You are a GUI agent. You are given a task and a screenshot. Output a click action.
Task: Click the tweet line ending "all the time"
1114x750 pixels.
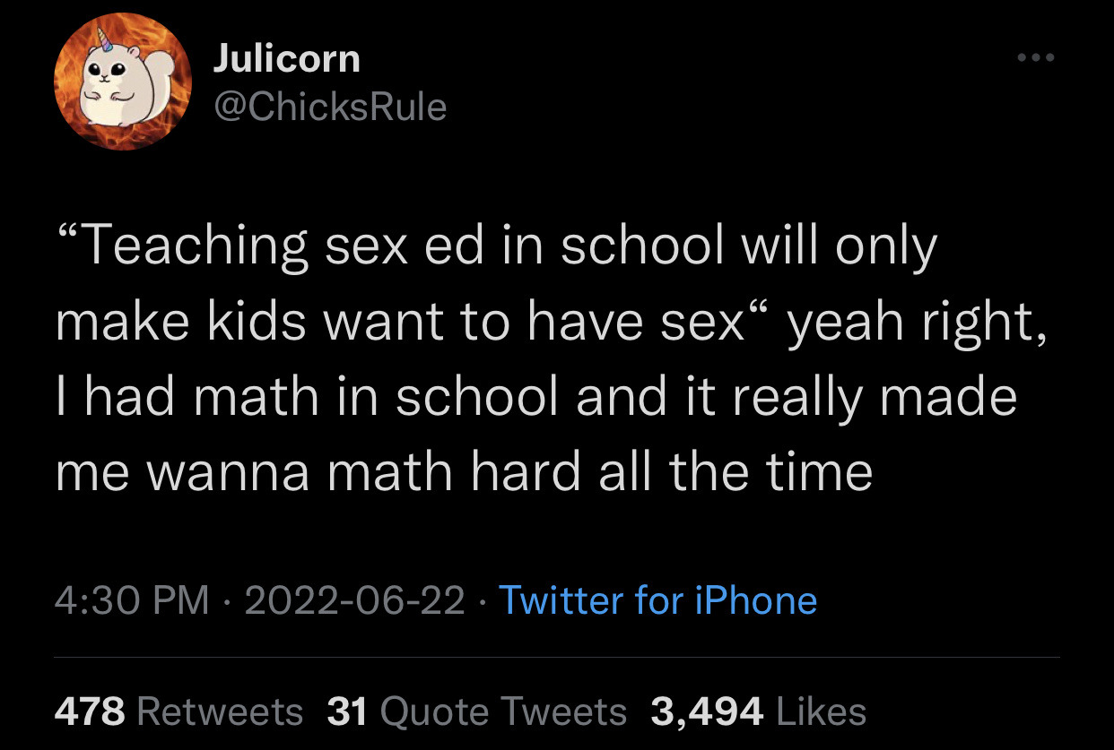click(464, 470)
